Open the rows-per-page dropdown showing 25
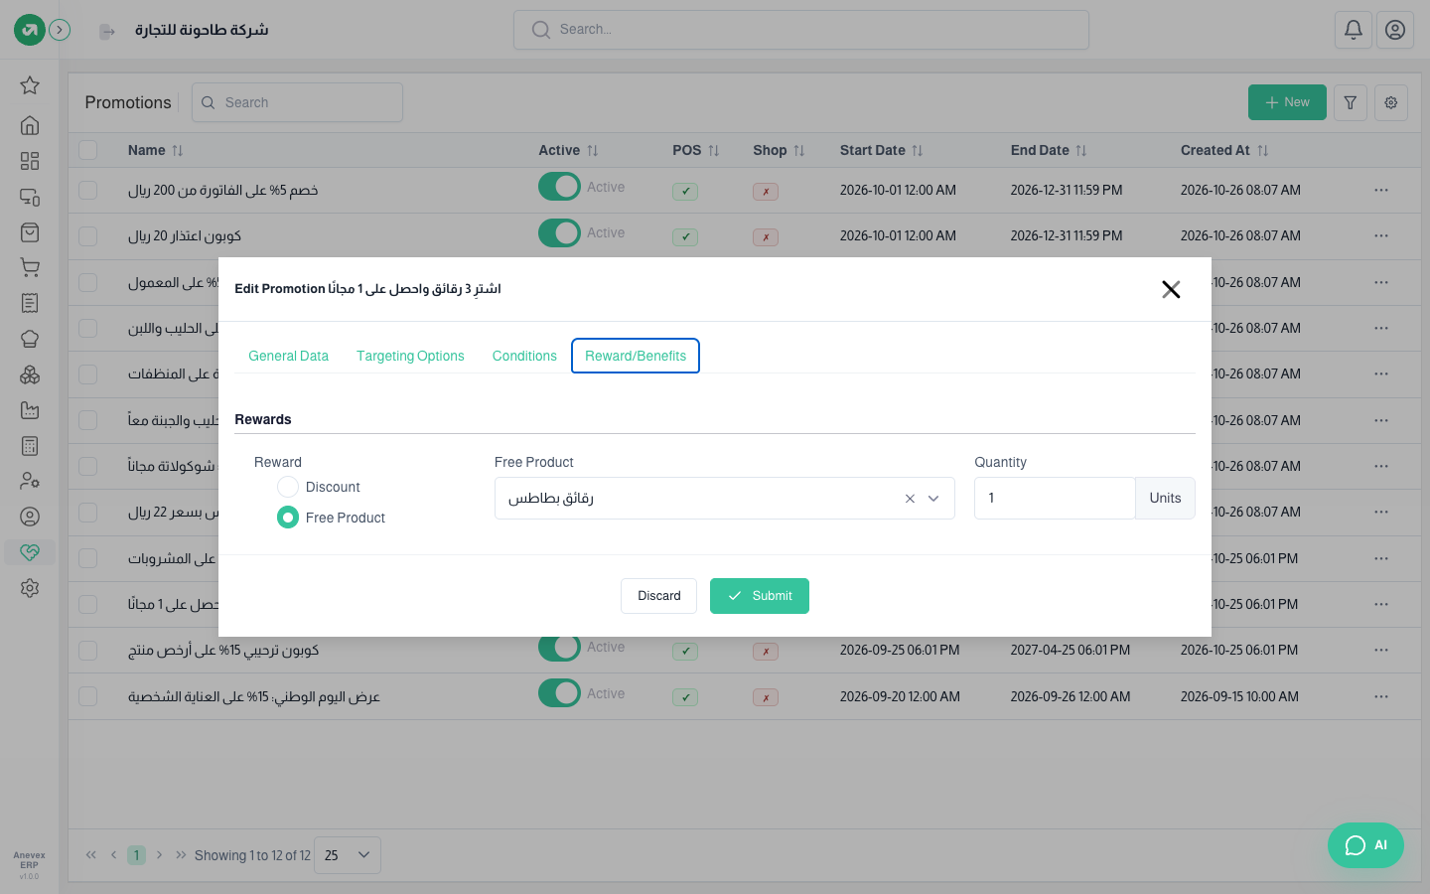This screenshot has height=894, width=1430. click(x=348, y=855)
